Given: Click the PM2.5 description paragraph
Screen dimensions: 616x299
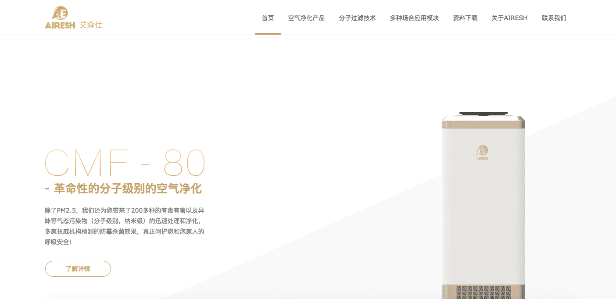Looking at the screenshot, I should point(125,226).
